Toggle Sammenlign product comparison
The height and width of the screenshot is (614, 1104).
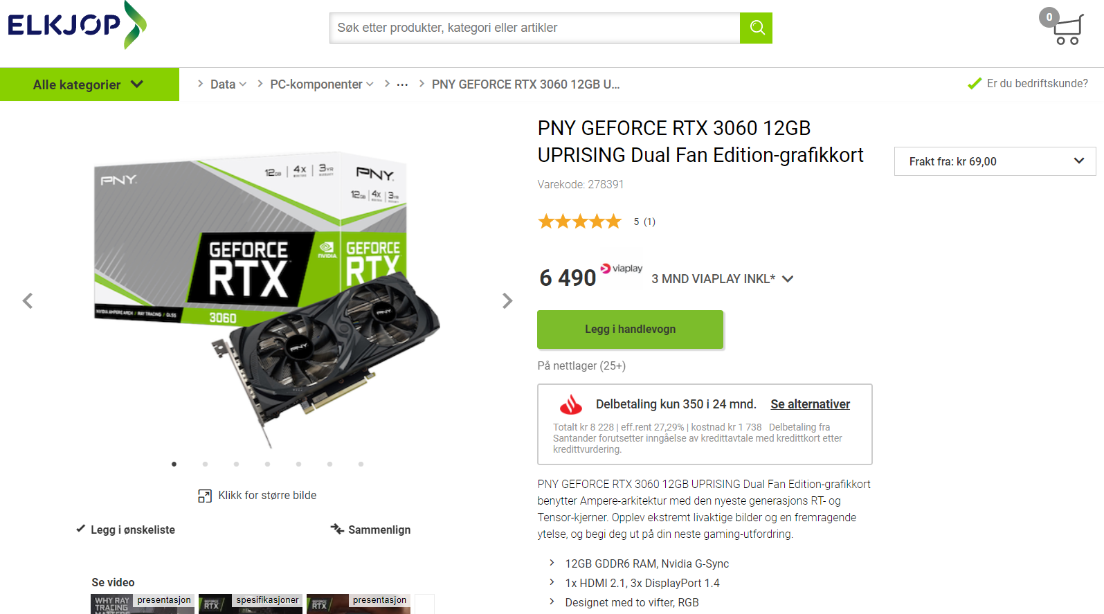(370, 530)
